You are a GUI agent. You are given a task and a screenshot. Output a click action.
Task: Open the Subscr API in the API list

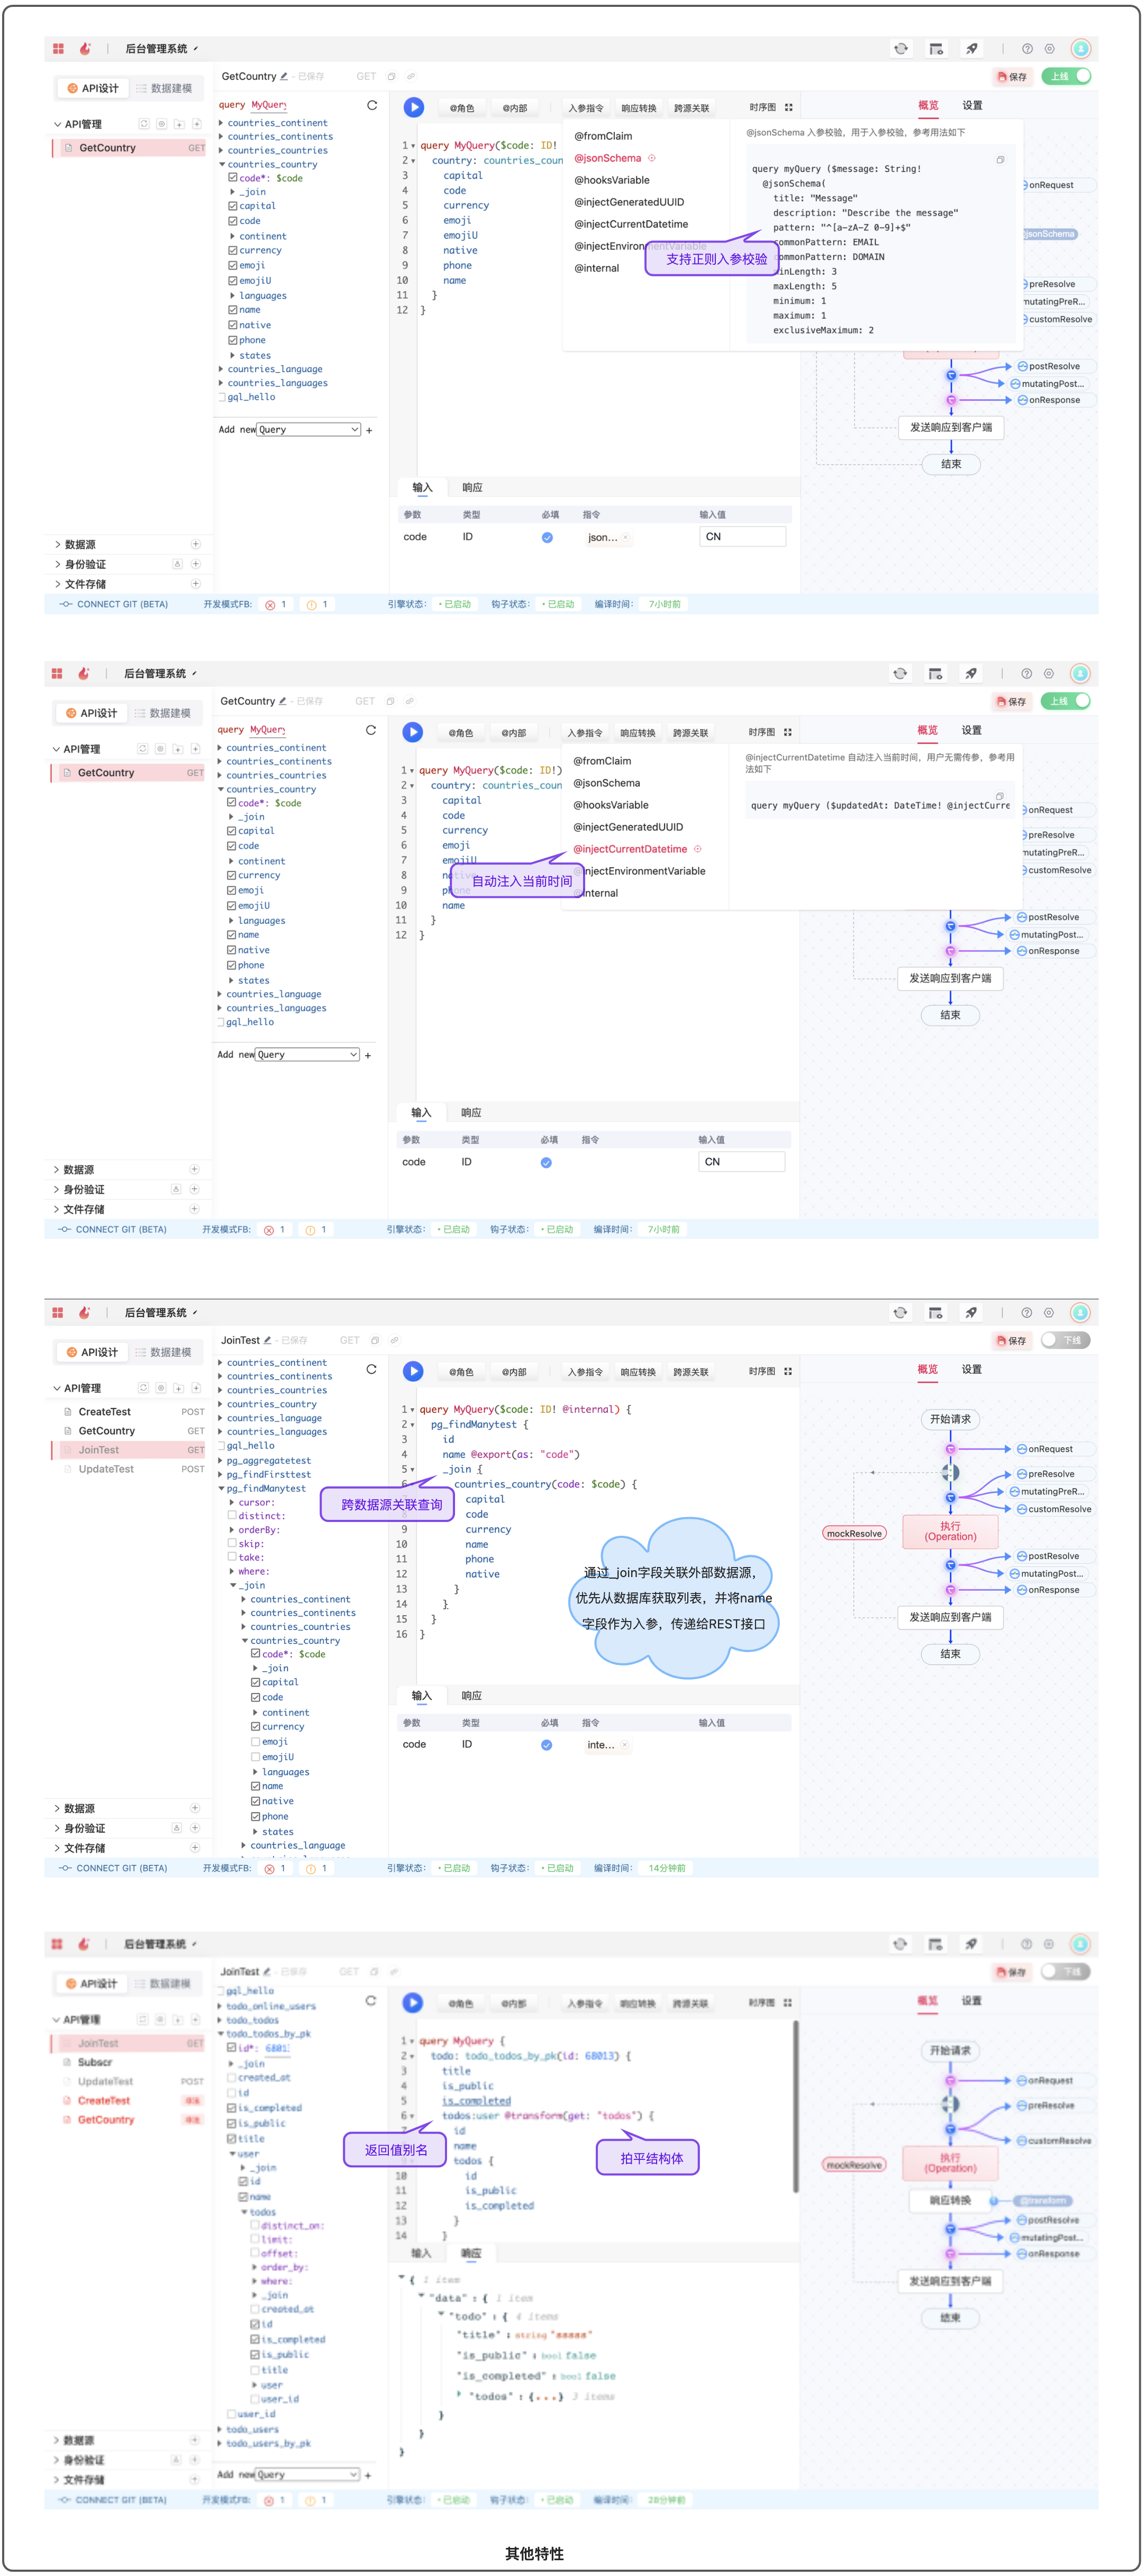[95, 2062]
